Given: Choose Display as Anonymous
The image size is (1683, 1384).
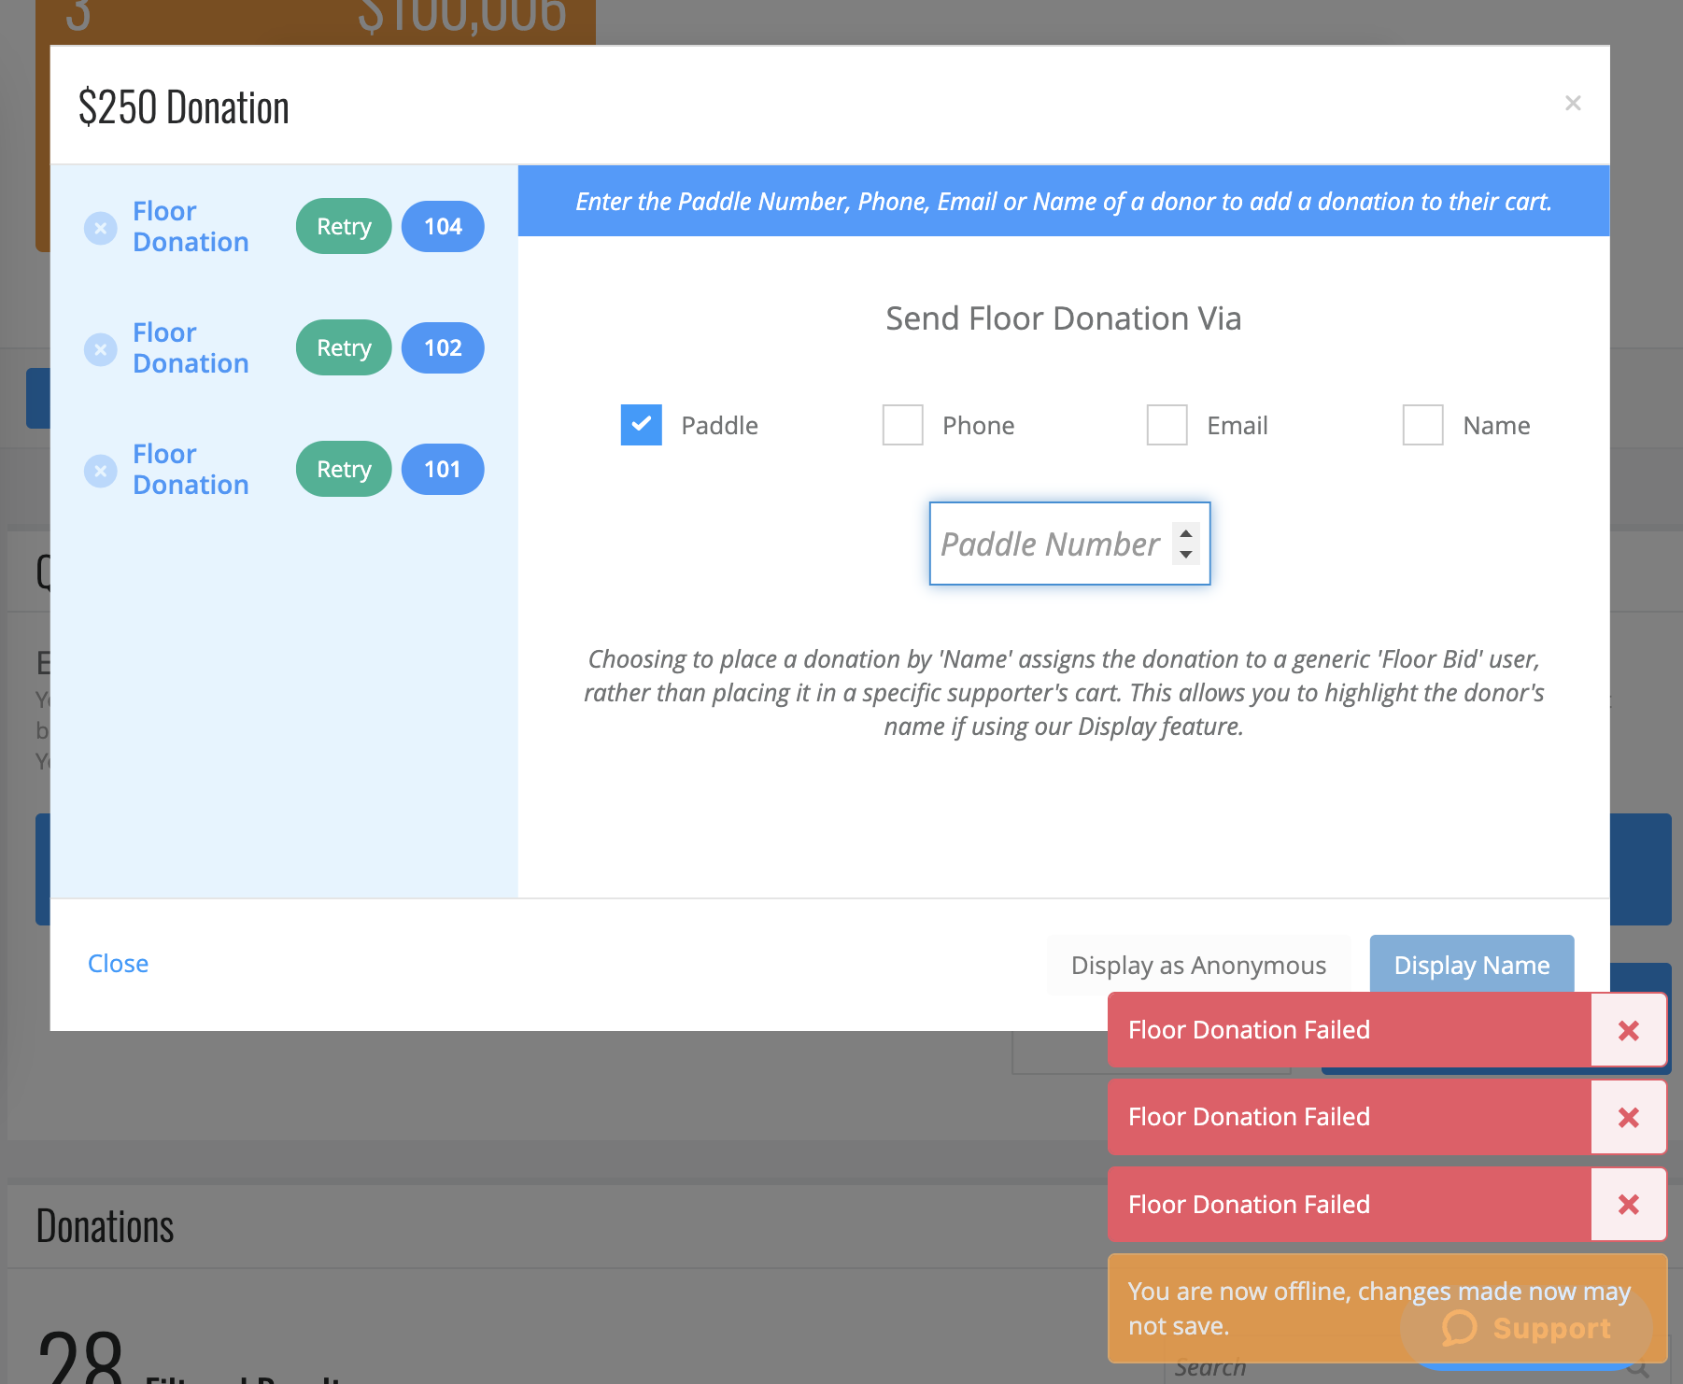Looking at the screenshot, I should coord(1198,965).
